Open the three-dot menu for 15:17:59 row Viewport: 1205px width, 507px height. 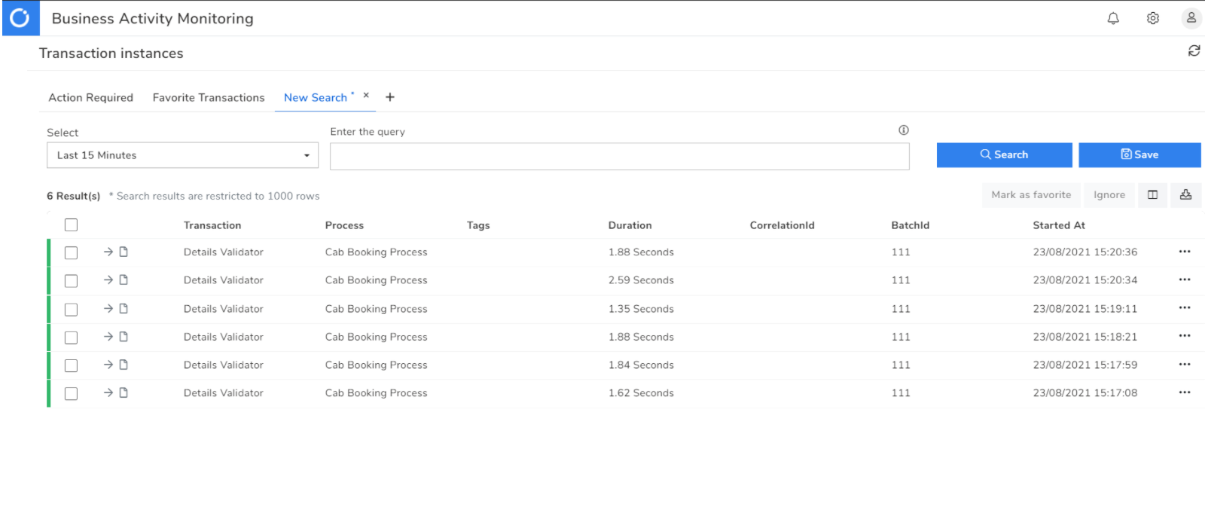coord(1184,365)
